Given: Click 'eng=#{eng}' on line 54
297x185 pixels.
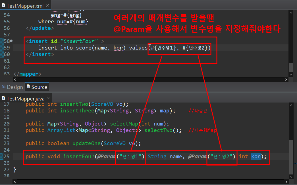Looking at the screenshot, I should (x=66, y=15).
